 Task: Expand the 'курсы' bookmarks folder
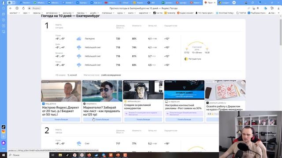pyautogui.click(x=121, y=13)
